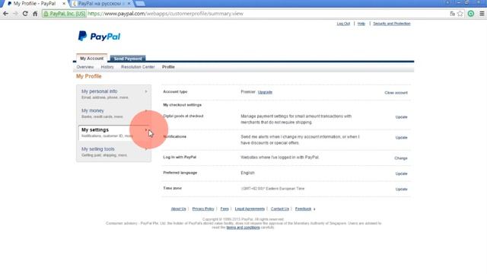Screen dimensions: 487x274
Task: Close the My Profile - PayPal tab
Action: point(64,4)
